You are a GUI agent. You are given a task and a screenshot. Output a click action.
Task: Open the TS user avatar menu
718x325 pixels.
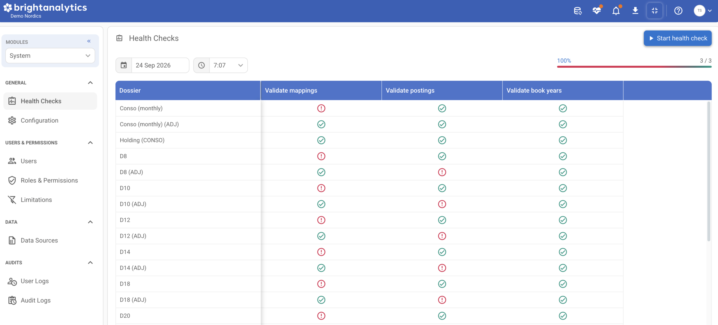(702, 11)
